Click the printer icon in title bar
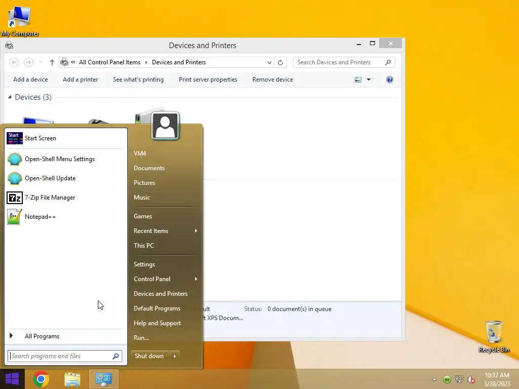The width and height of the screenshot is (519, 389). [9, 45]
